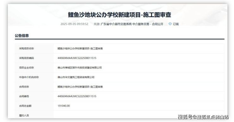Select contract name value in 合同名称 row
The image size is (234, 122).
coord(80,87)
